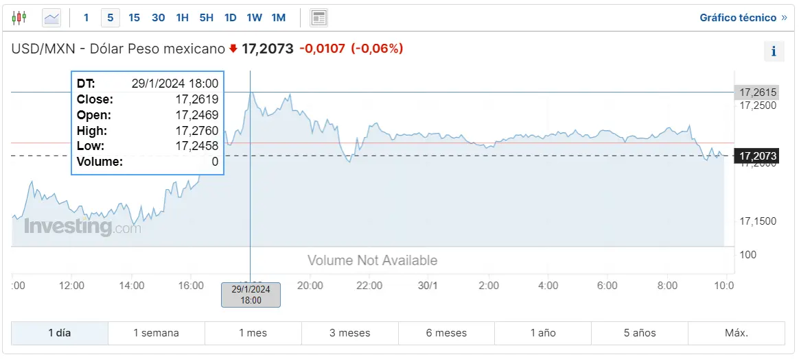Switch interval to 30 minutes
The image size is (799, 359).
tap(159, 18)
